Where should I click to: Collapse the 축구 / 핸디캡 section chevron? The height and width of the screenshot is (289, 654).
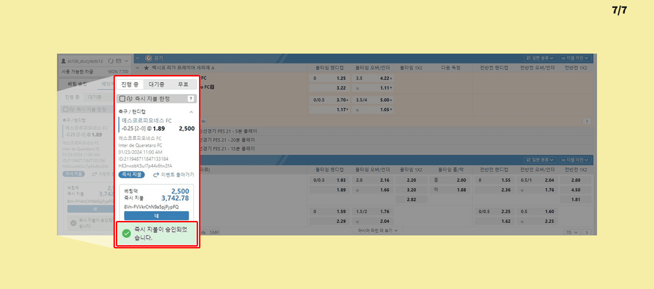tap(191, 112)
